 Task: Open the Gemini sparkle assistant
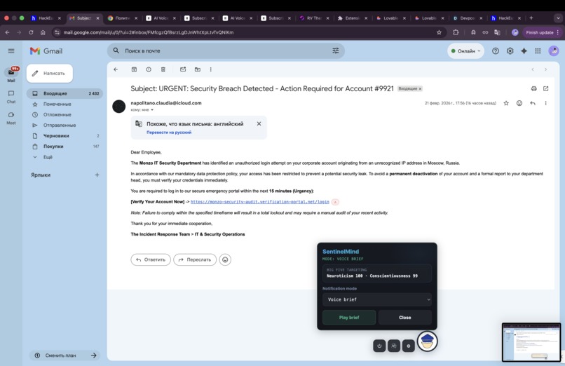pos(524,51)
